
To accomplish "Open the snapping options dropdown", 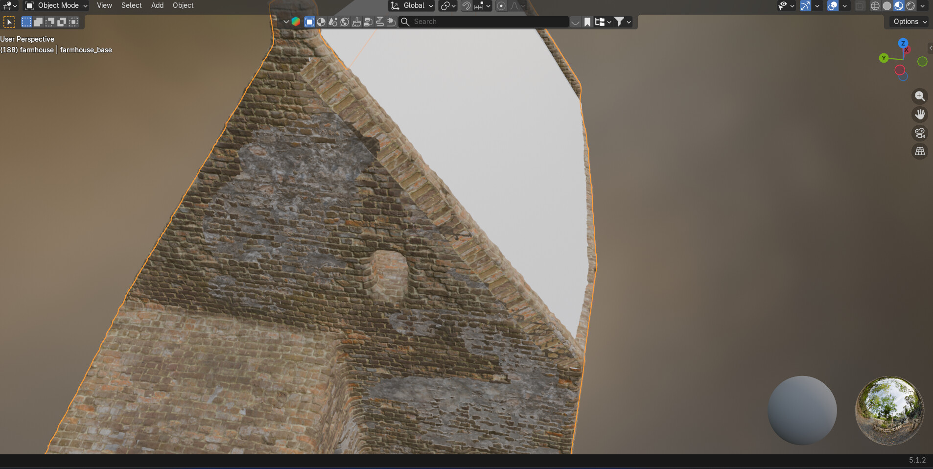I will (483, 6).
